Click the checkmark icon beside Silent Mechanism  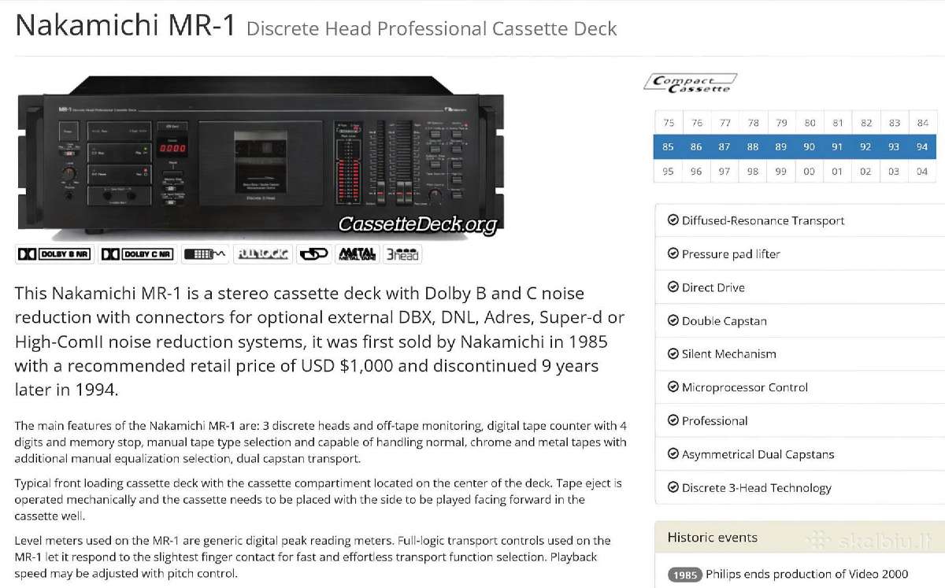pos(673,353)
